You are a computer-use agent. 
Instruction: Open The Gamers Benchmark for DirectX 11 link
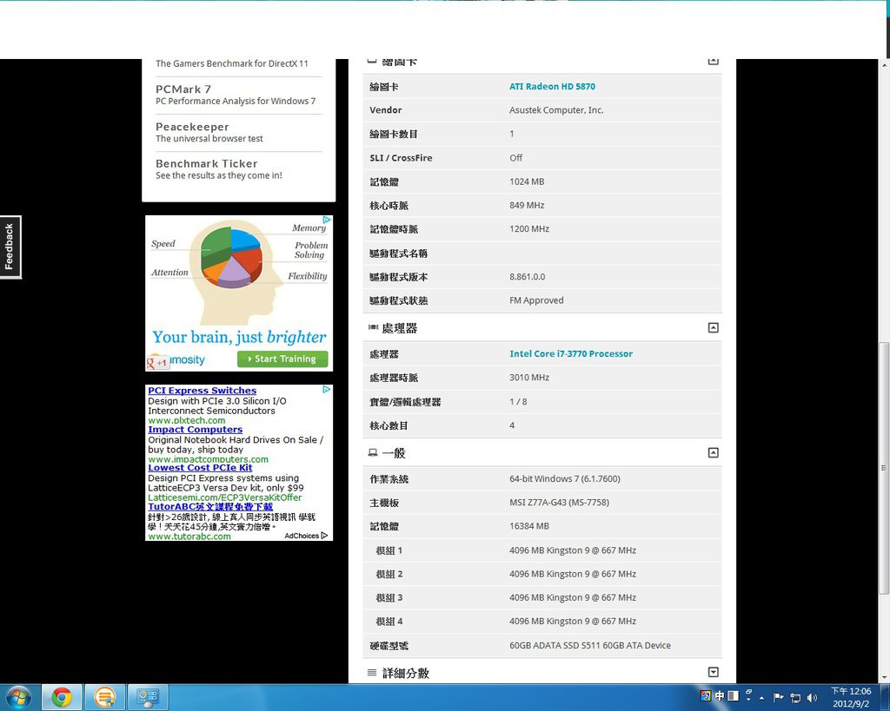[231, 63]
